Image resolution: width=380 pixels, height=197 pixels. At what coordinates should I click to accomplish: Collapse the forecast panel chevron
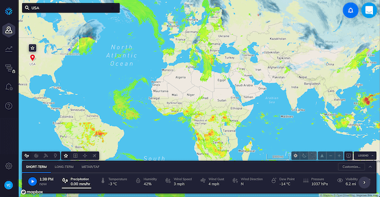[370, 167]
